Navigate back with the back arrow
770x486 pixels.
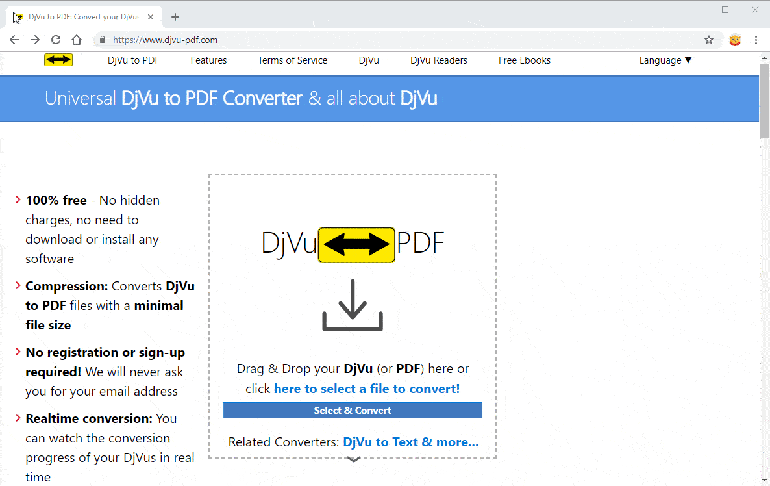click(x=14, y=40)
